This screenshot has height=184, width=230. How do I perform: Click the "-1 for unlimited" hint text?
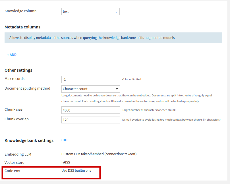click(131, 79)
